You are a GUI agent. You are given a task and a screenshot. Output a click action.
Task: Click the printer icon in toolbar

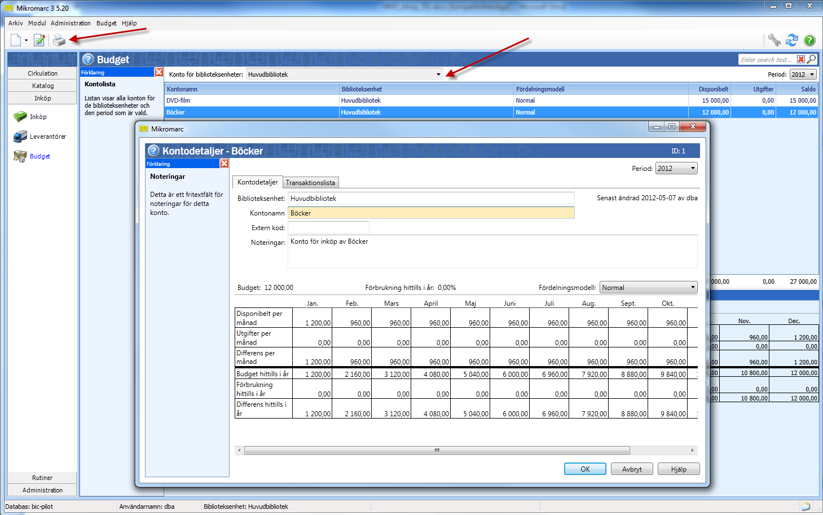[59, 40]
